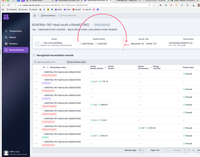200x157 pixels.
Task: Expand row with AUD 1170.19 amount
Action: tap(36, 81)
